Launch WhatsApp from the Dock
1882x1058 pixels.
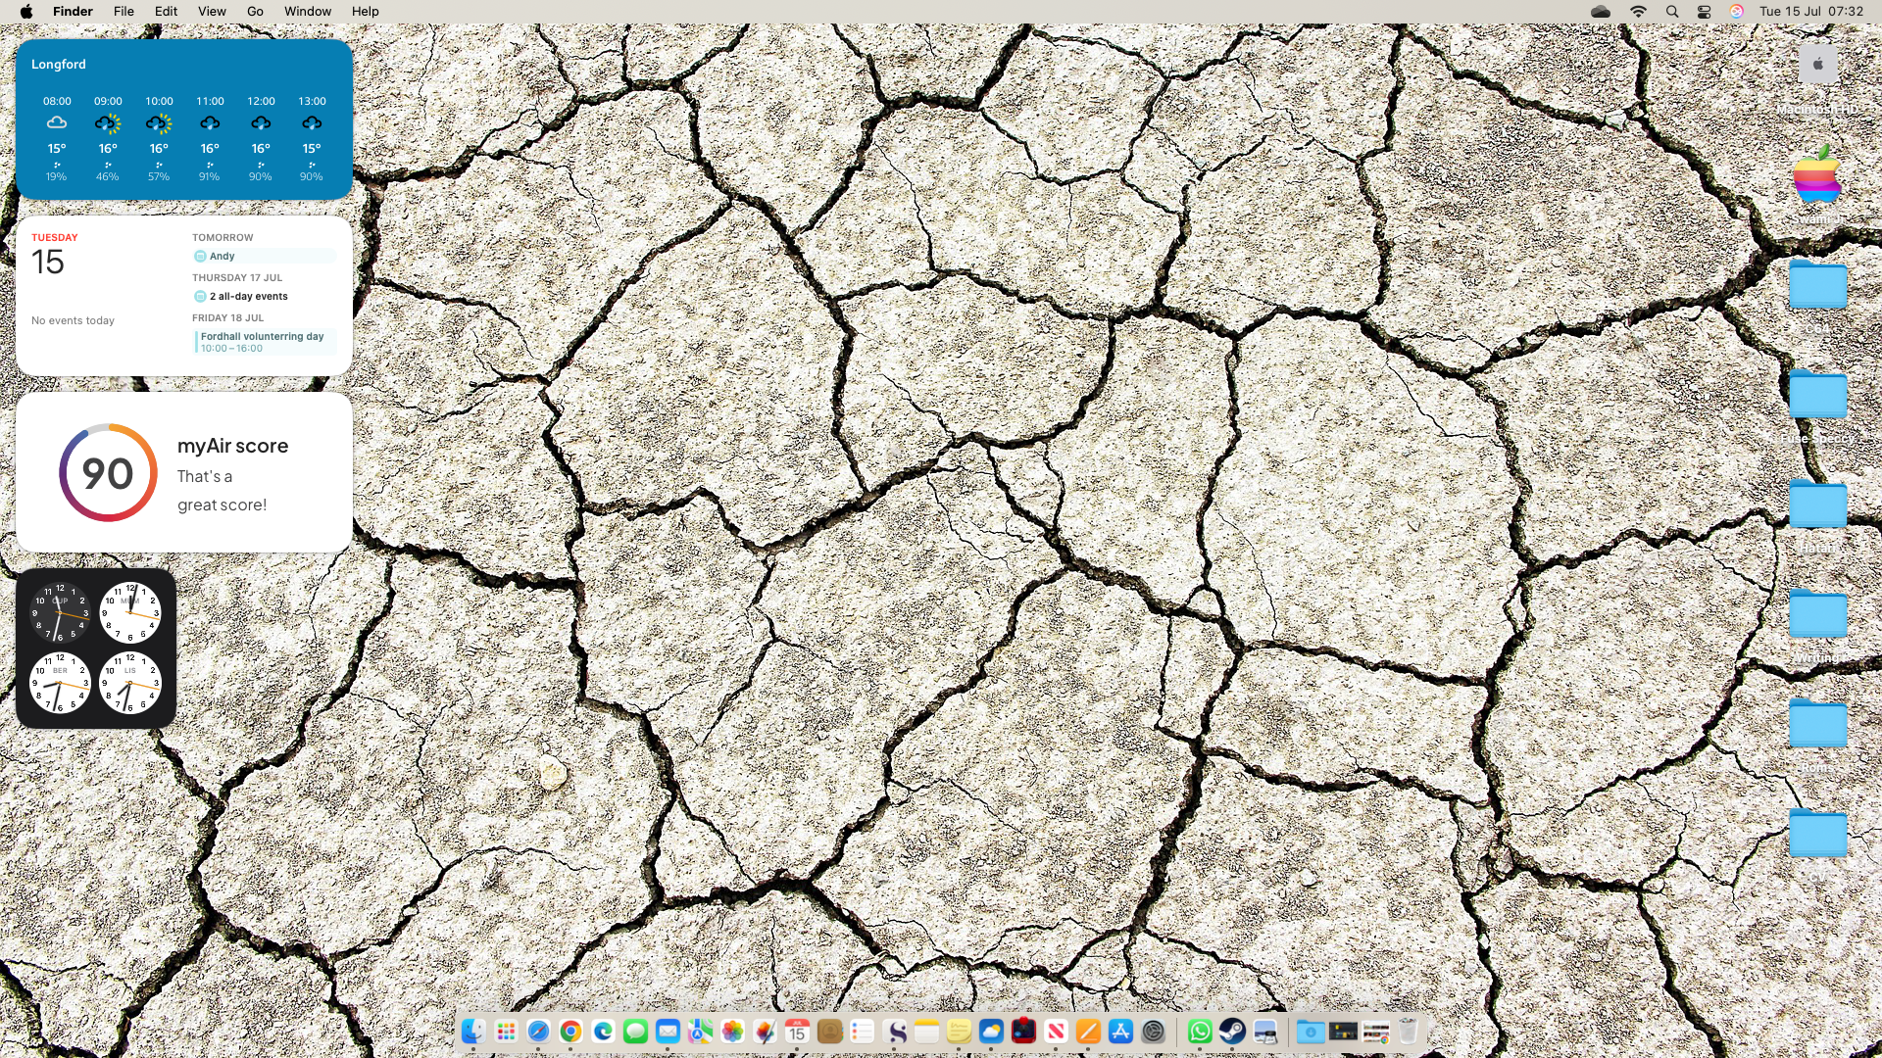tap(1199, 1031)
